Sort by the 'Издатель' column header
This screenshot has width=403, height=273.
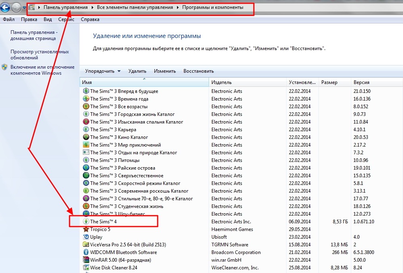click(x=247, y=82)
